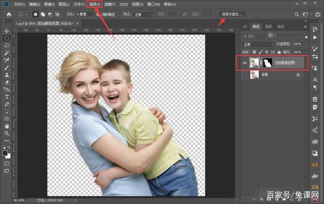Open the Layers panel flyout menu
The image size is (324, 204).
tap(305, 26)
